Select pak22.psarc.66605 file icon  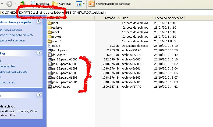tap(50, 59)
